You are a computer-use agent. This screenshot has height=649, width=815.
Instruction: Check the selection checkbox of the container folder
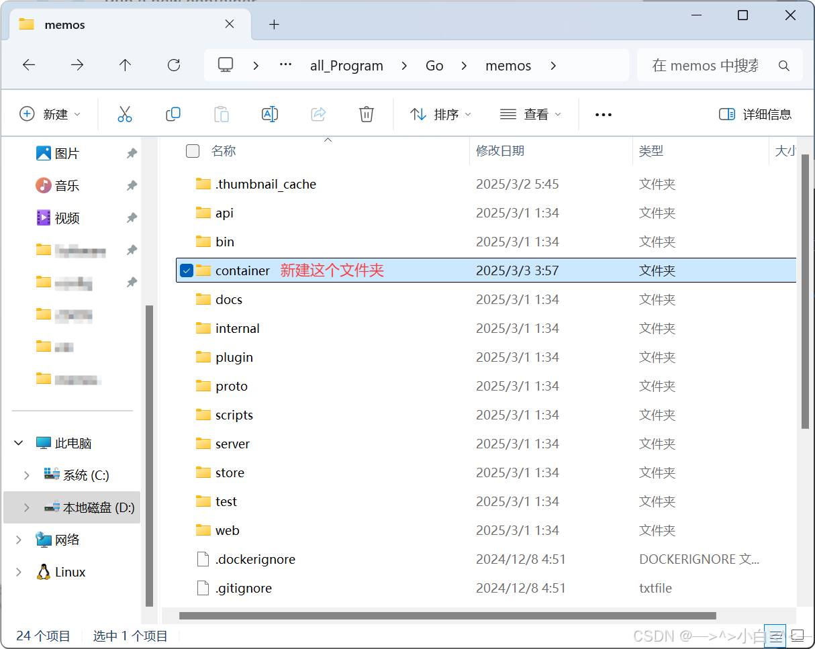(187, 270)
